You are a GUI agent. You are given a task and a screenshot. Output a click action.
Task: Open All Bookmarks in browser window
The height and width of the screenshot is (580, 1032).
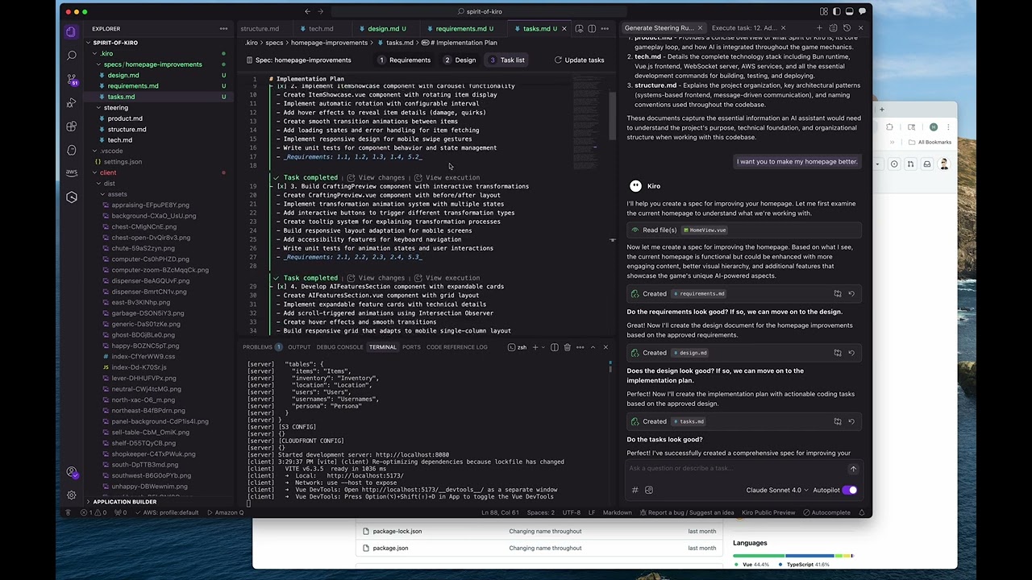tap(929, 142)
